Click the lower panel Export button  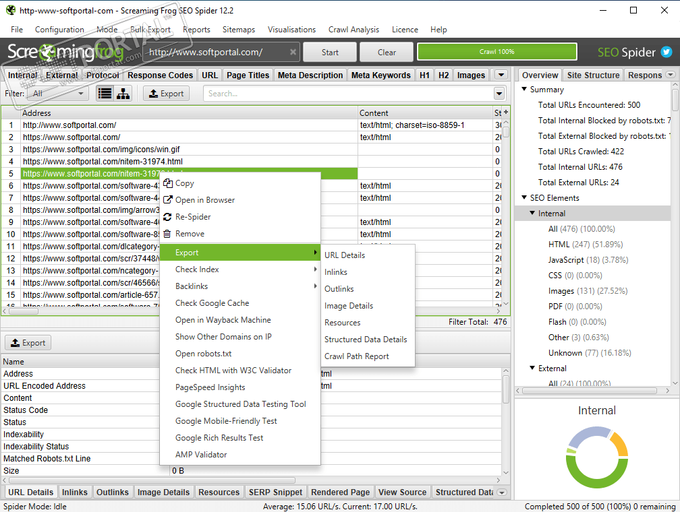point(28,343)
